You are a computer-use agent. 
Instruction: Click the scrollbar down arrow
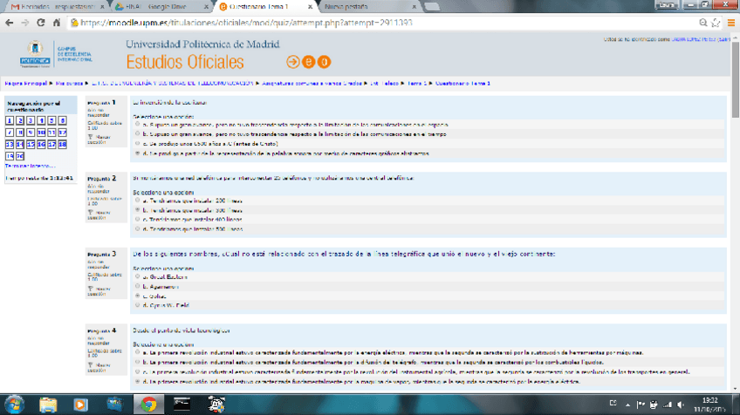pyautogui.click(x=736, y=390)
